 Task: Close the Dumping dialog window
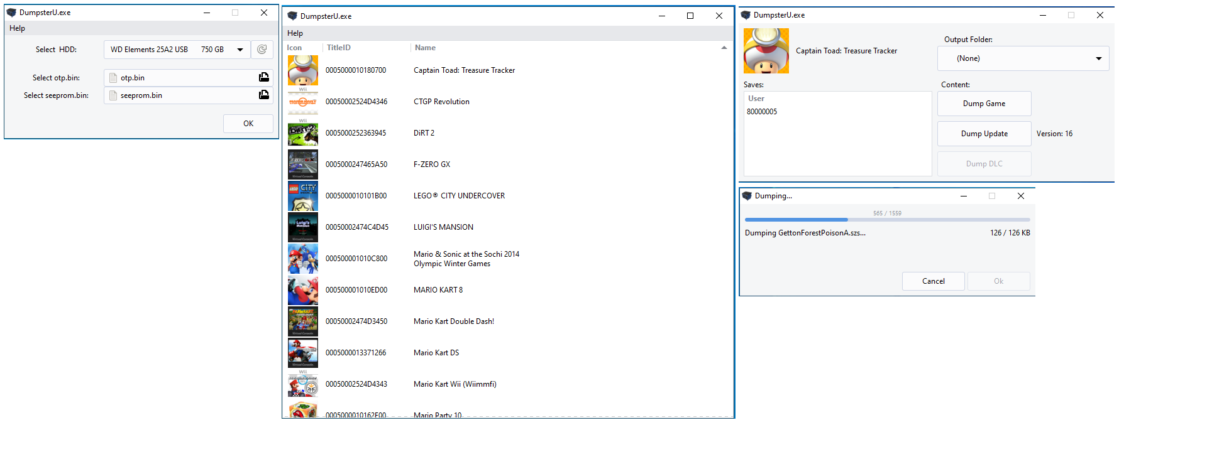tap(1021, 196)
